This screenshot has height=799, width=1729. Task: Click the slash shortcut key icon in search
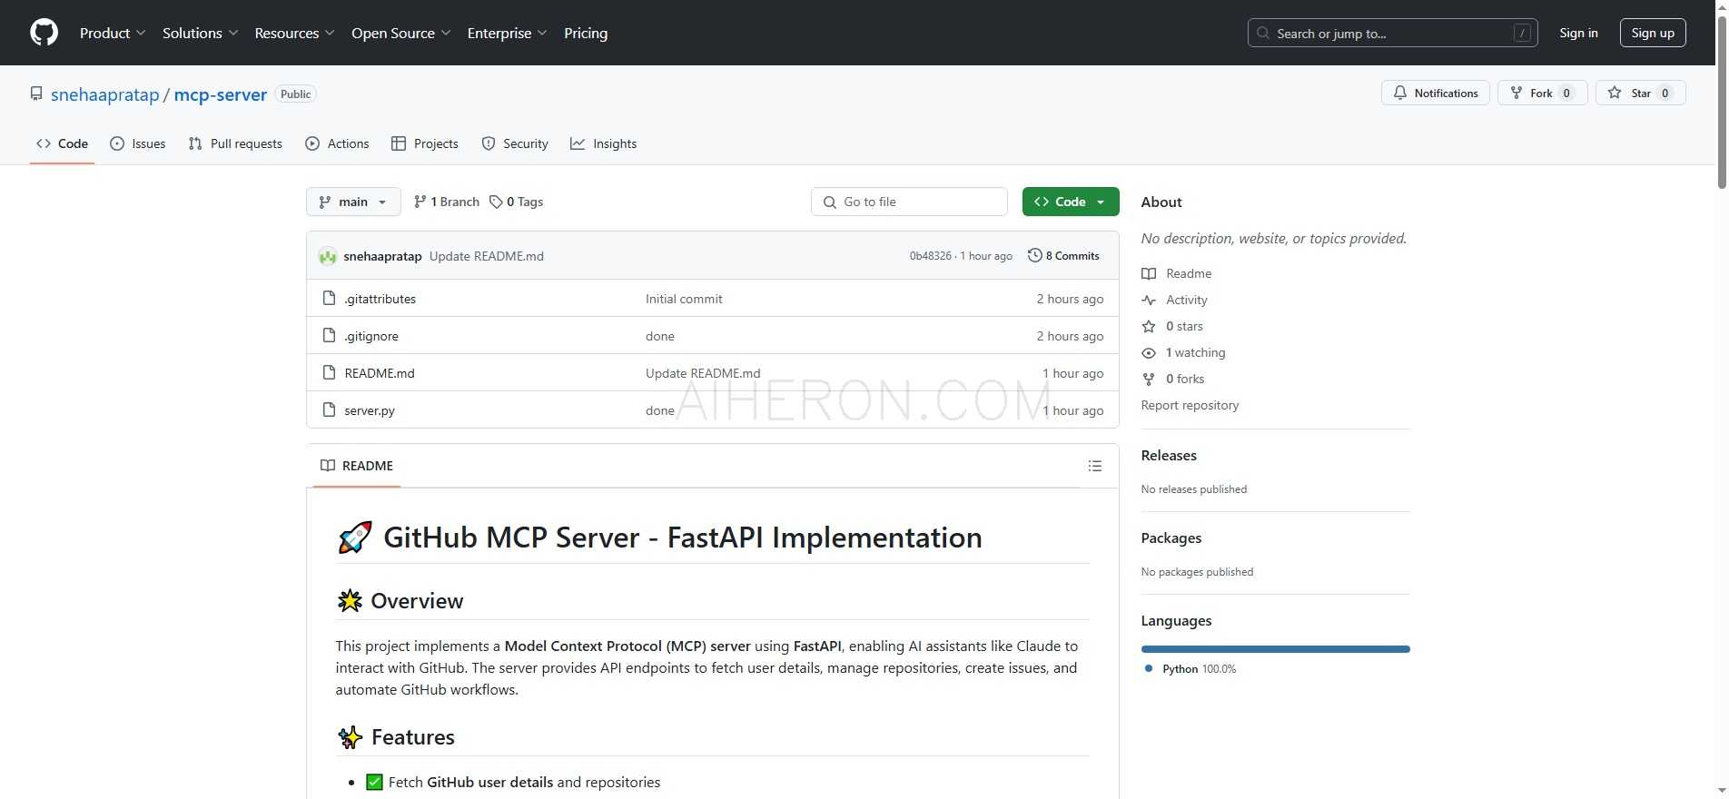(1523, 33)
